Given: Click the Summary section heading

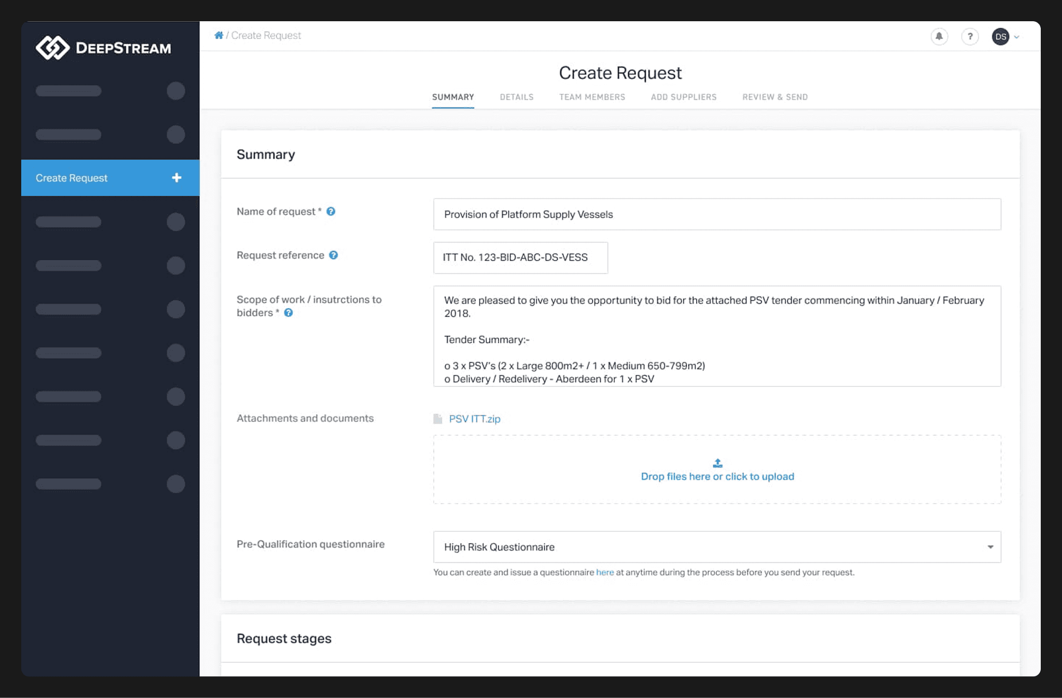Looking at the screenshot, I should (x=266, y=154).
